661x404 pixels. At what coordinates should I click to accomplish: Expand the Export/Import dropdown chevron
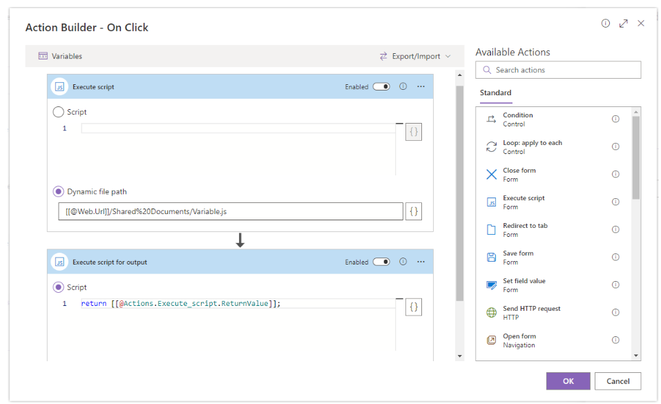pos(448,56)
